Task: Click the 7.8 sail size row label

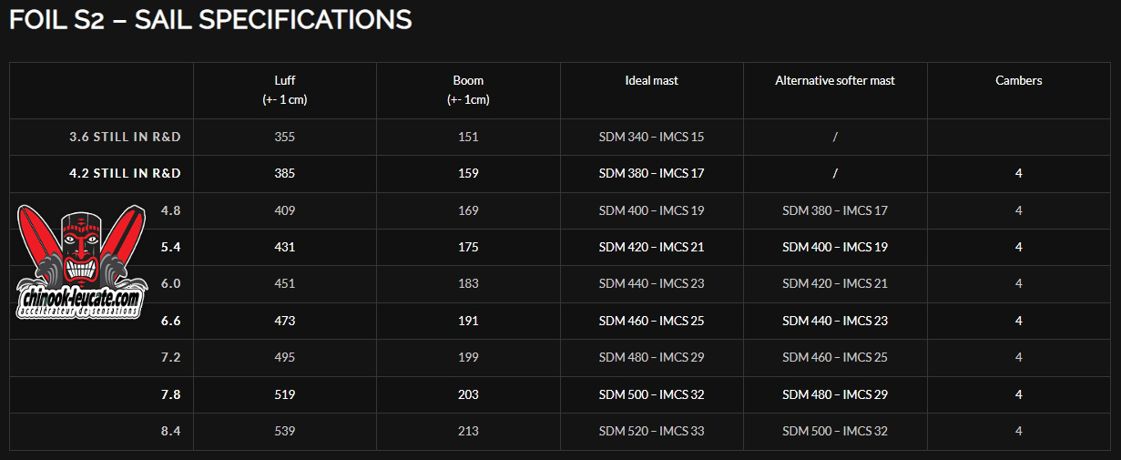Action: point(170,394)
